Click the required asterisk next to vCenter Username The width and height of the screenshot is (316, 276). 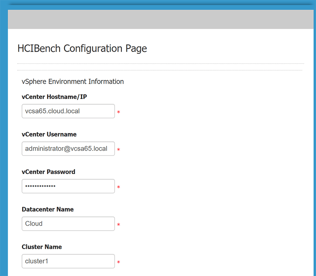119,150
